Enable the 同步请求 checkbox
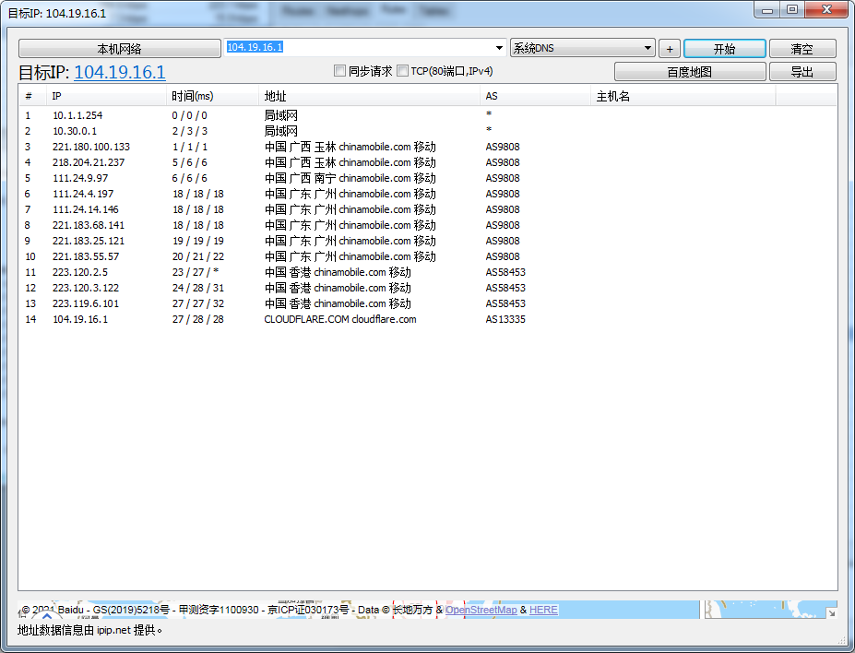 click(x=339, y=71)
